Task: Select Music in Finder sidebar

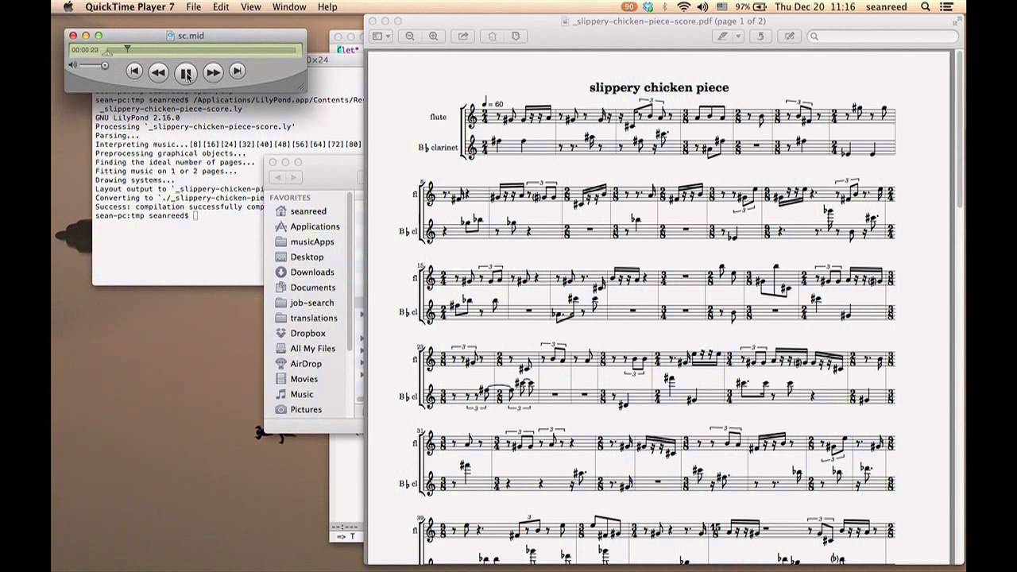Action: tap(302, 394)
